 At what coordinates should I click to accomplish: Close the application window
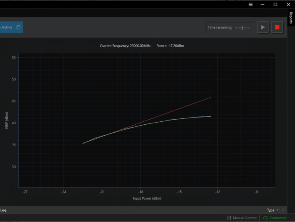288,5
